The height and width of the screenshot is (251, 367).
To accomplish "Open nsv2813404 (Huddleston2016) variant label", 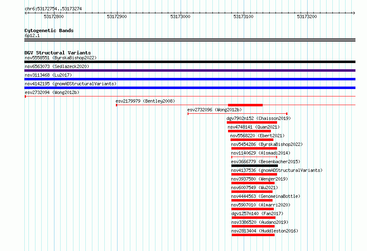I will click(x=265, y=231).
